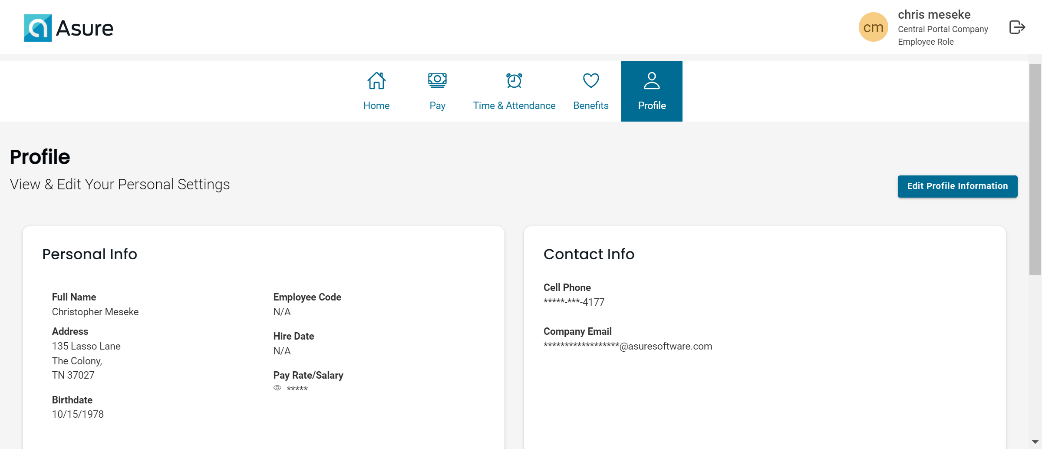Click the N/A value under Employee Code
Screen dimensions: 1042x449
click(x=282, y=312)
